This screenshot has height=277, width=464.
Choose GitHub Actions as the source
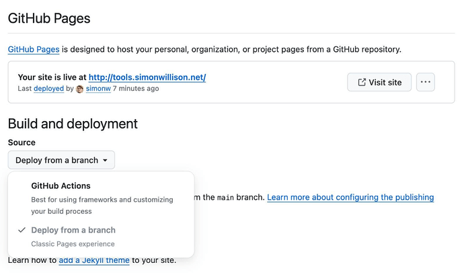coord(61,186)
